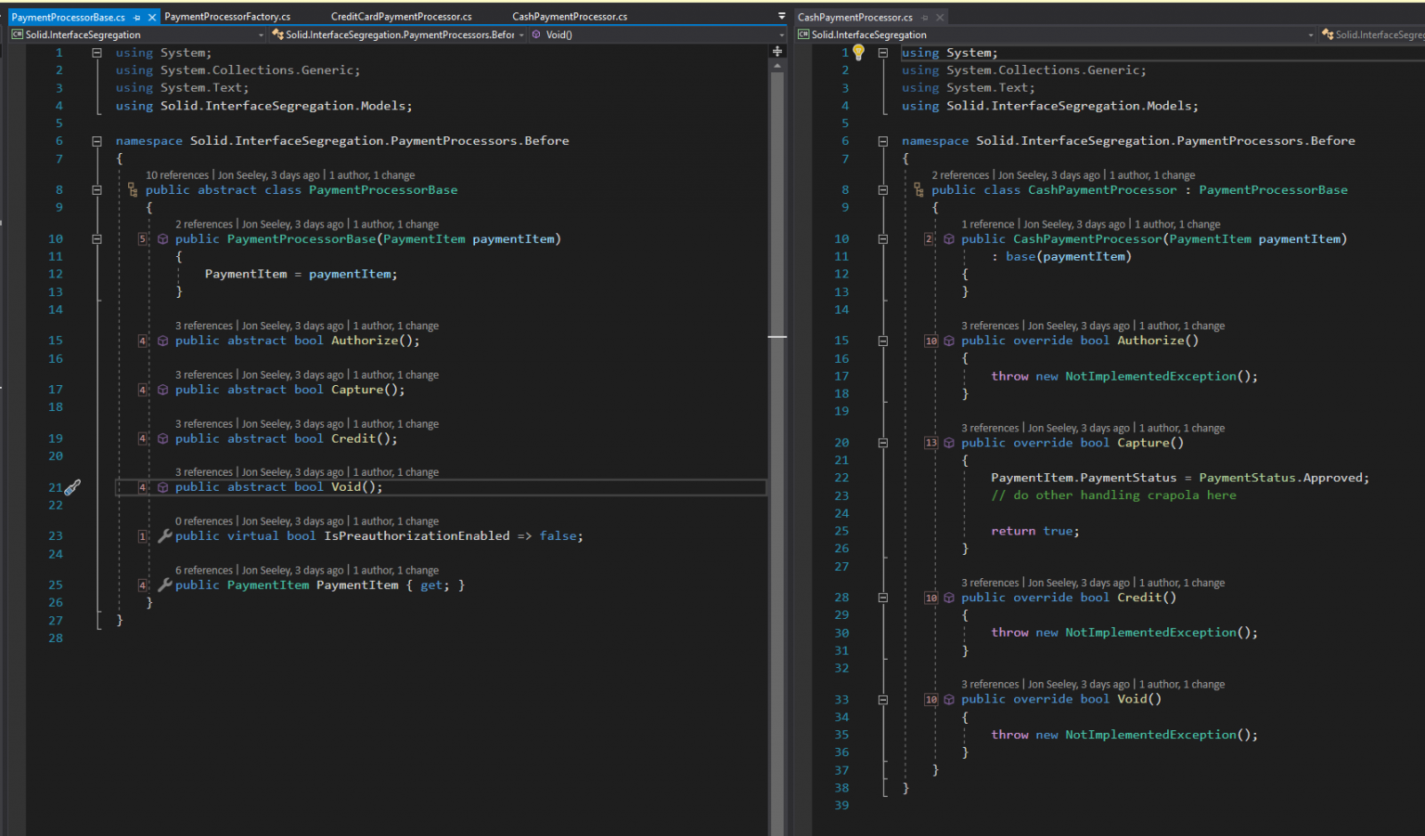The image size is (1425, 836).
Task: Switch to the CreditCardPaymentProcessor.cs tab
Action: 401,16
